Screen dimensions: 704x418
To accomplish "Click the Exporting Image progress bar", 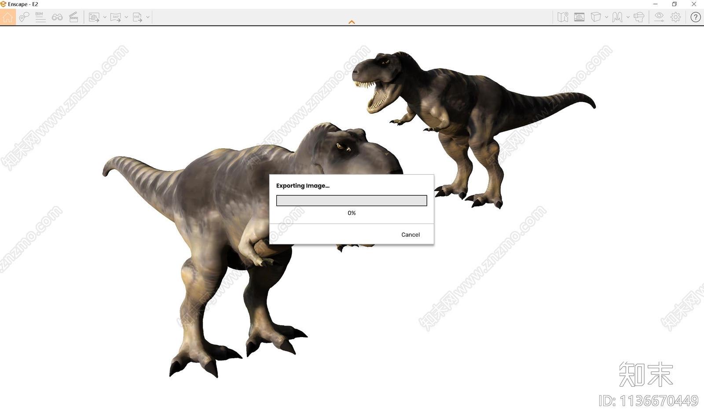I will [x=352, y=201].
